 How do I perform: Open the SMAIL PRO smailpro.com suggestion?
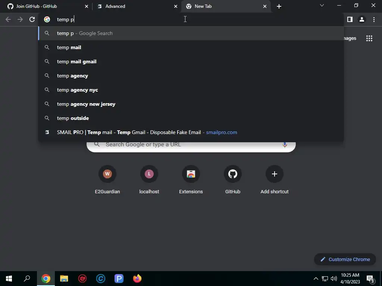pos(191,132)
